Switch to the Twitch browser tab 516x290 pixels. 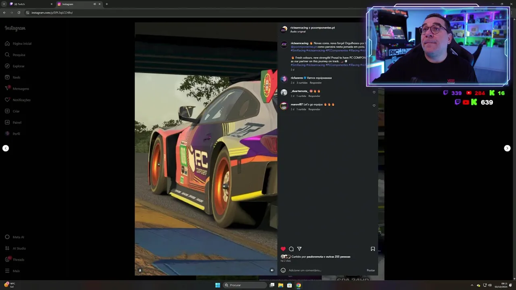point(31,4)
